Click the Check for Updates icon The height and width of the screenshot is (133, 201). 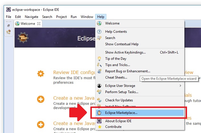coord(99,100)
